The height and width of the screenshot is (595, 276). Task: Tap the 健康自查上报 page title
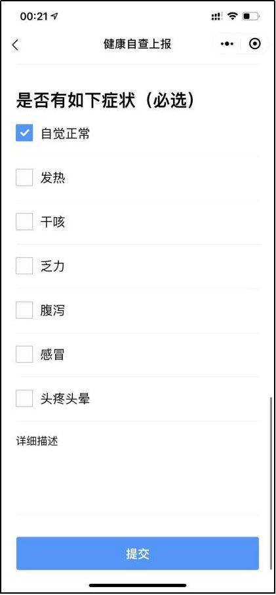click(138, 44)
